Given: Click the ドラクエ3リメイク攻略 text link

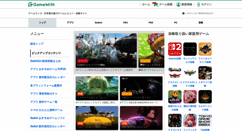Looking at the screenshot, I should tap(190, 84).
